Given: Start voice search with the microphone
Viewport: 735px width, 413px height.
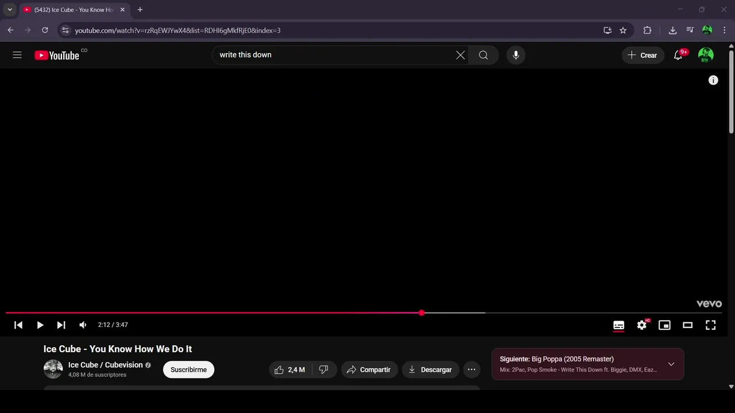Looking at the screenshot, I should click(x=516, y=55).
